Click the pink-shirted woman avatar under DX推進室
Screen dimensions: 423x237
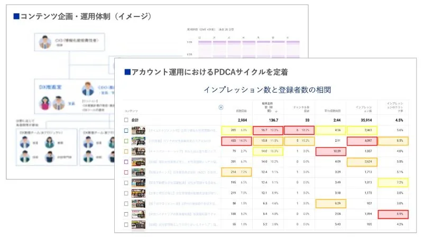click(45, 103)
